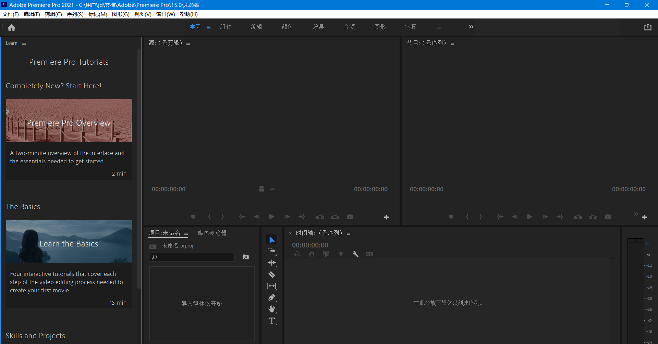
Task: Select the Track Select Forward tool
Action: [272, 251]
